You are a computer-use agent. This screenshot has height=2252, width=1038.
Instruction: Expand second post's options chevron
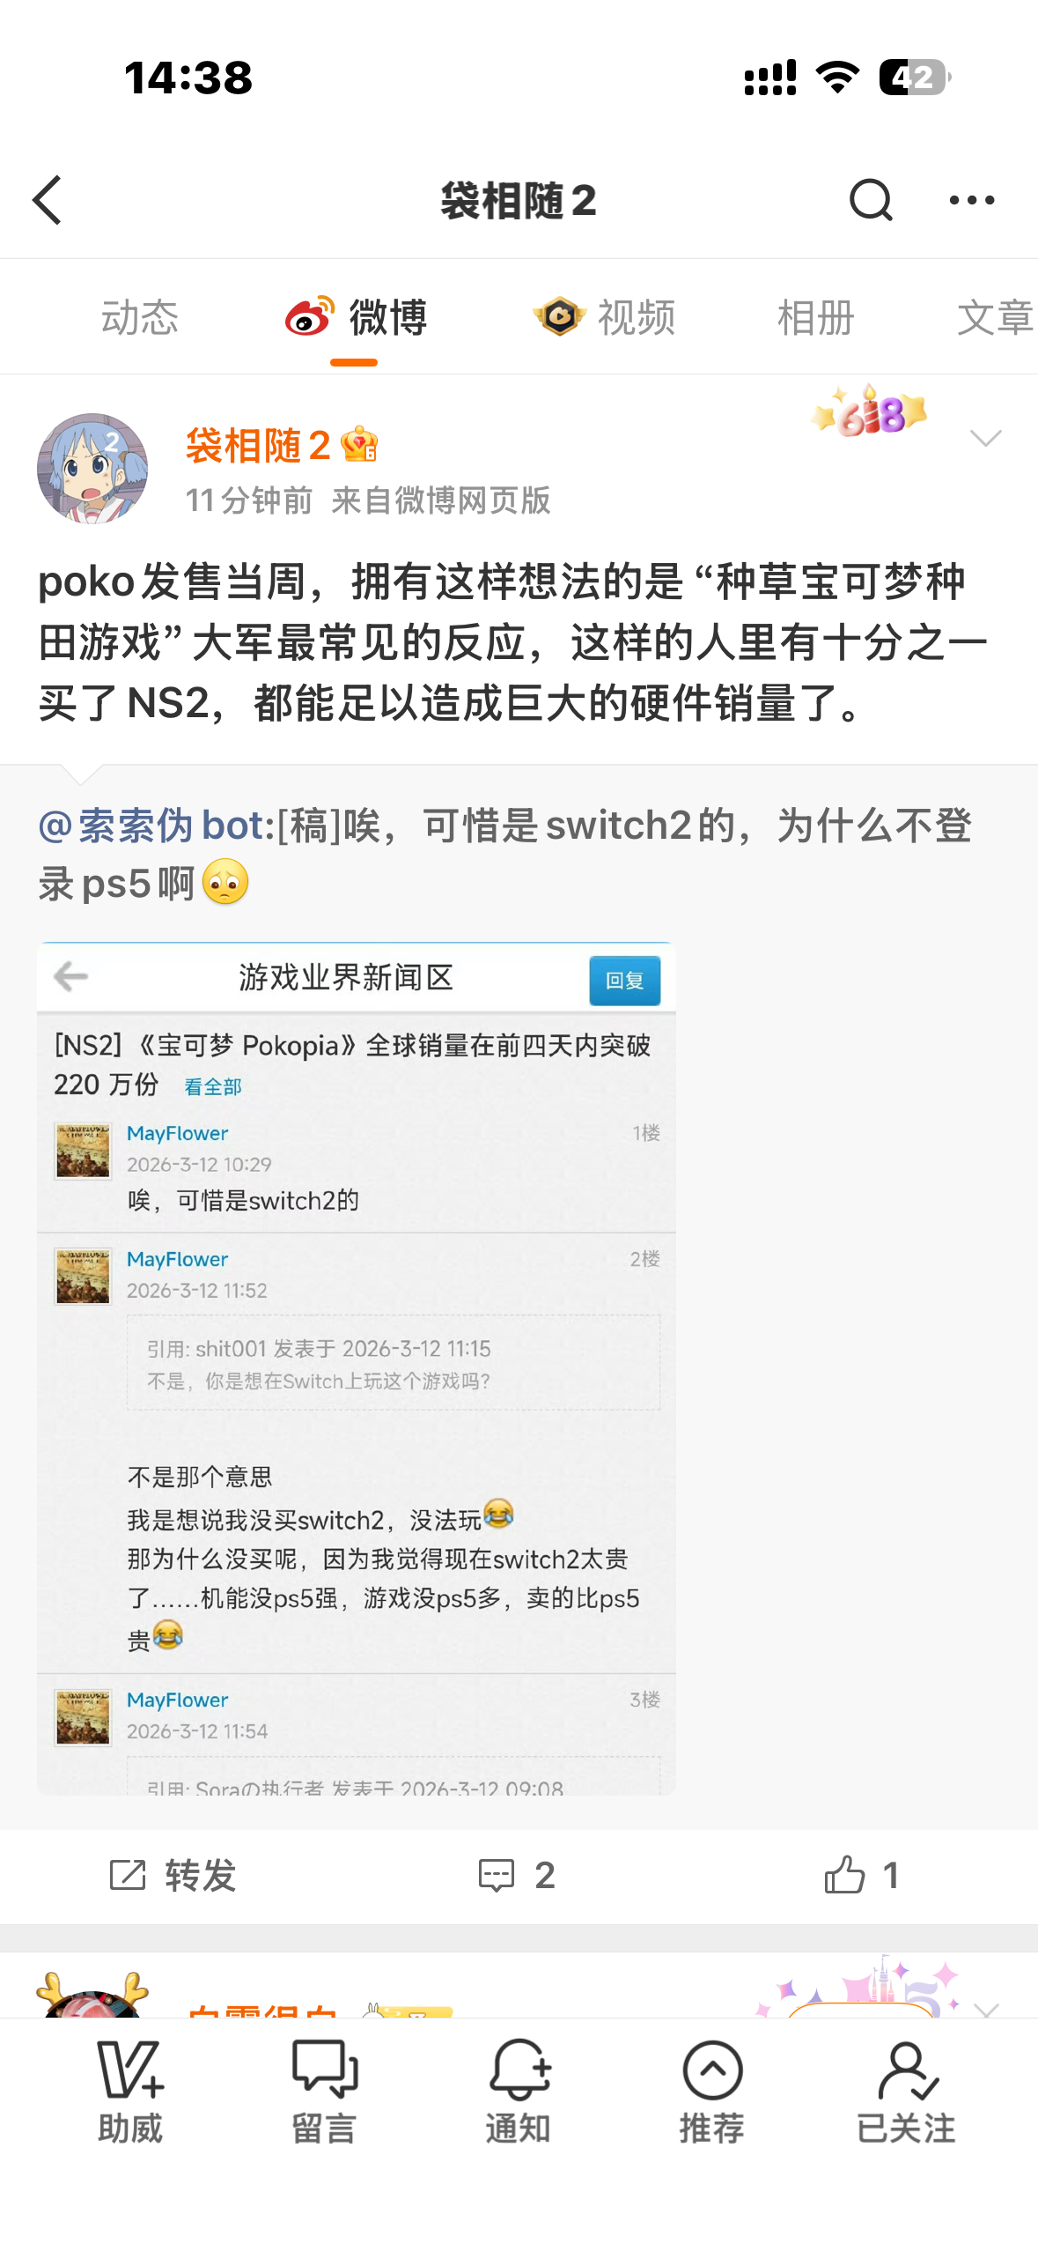coord(986,2008)
